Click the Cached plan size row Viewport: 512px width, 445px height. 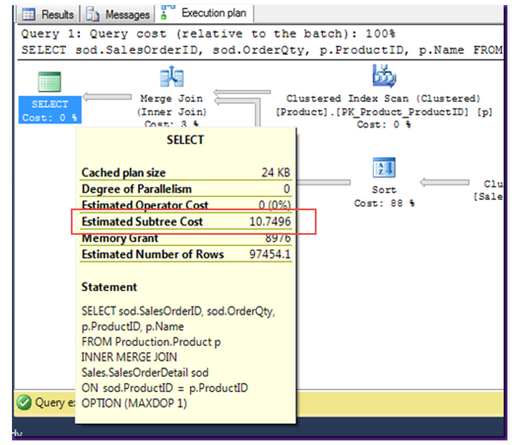(186, 173)
